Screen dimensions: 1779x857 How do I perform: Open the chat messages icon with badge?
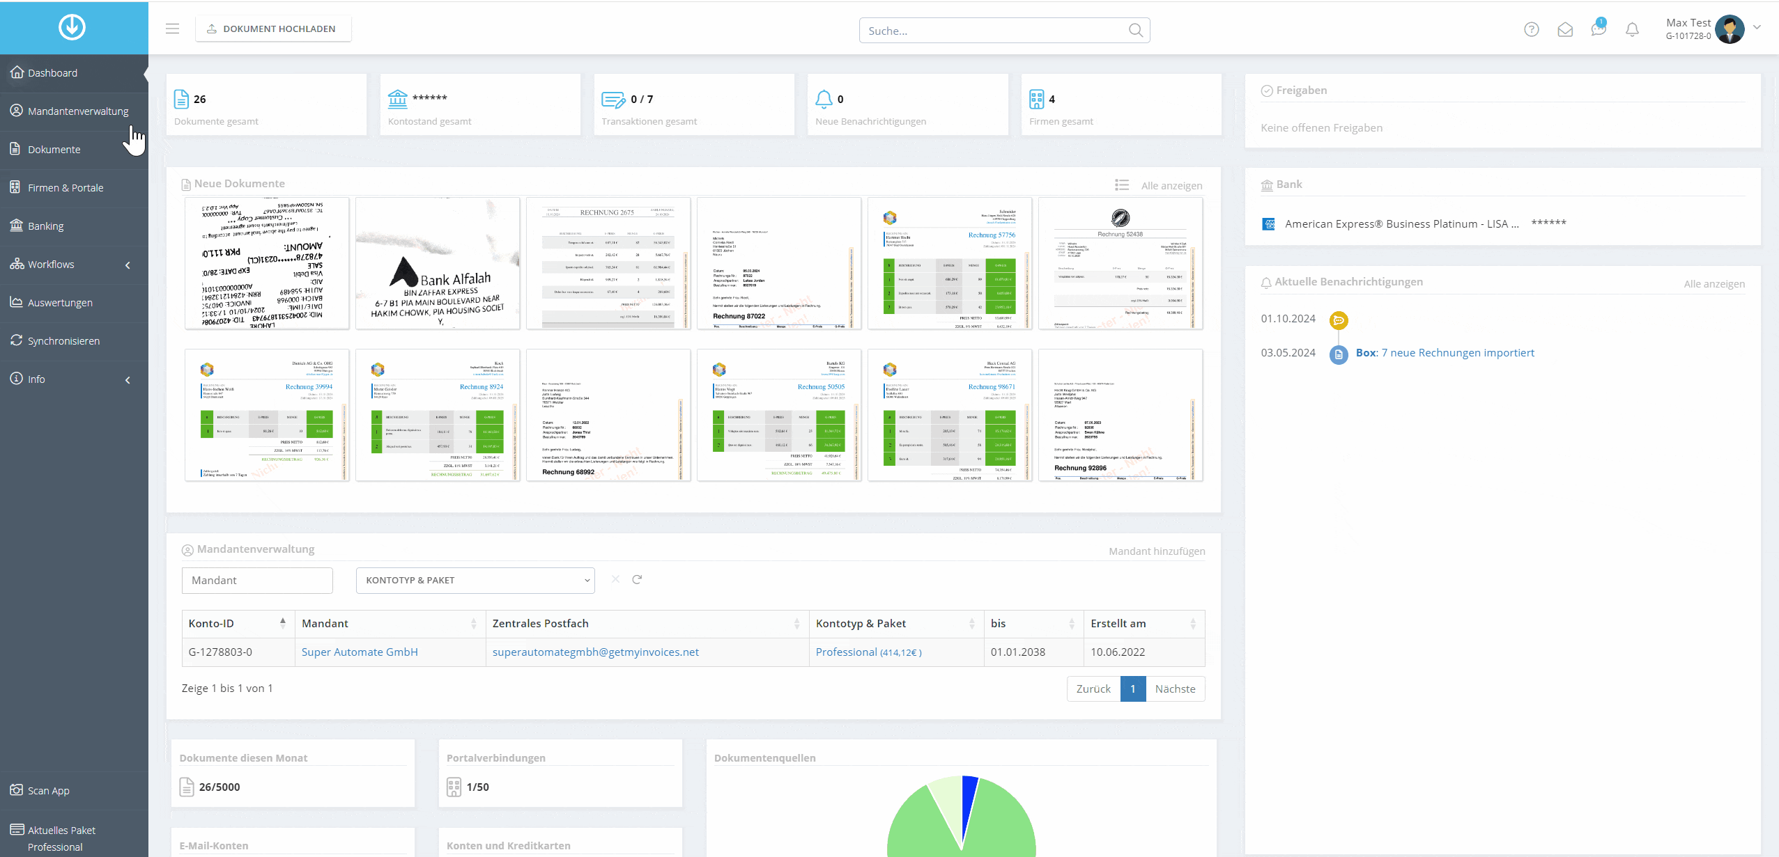(x=1599, y=29)
